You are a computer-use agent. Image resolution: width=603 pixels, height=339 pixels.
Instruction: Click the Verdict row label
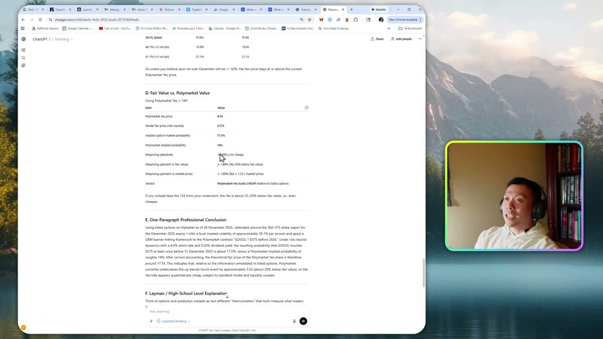click(x=150, y=184)
